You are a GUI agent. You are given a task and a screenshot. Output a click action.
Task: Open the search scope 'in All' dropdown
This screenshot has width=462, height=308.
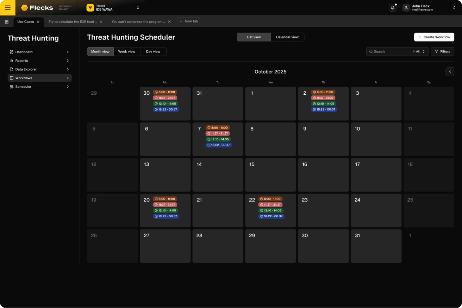pos(419,52)
